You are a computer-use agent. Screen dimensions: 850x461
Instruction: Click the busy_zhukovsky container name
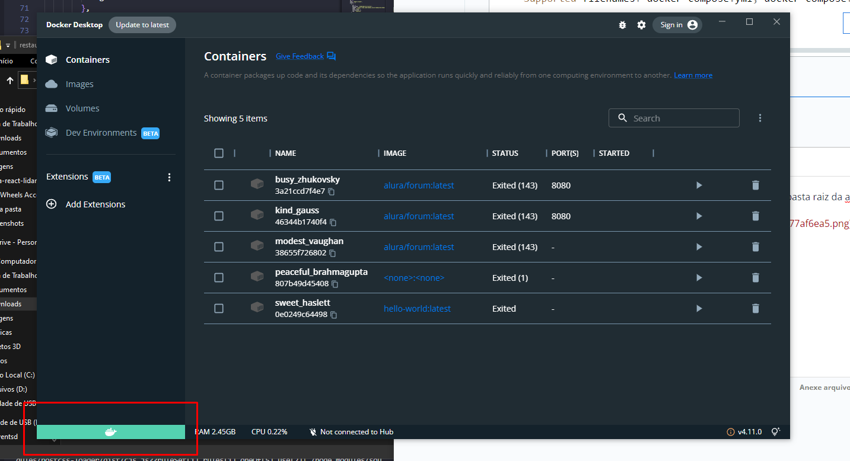tap(307, 180)
